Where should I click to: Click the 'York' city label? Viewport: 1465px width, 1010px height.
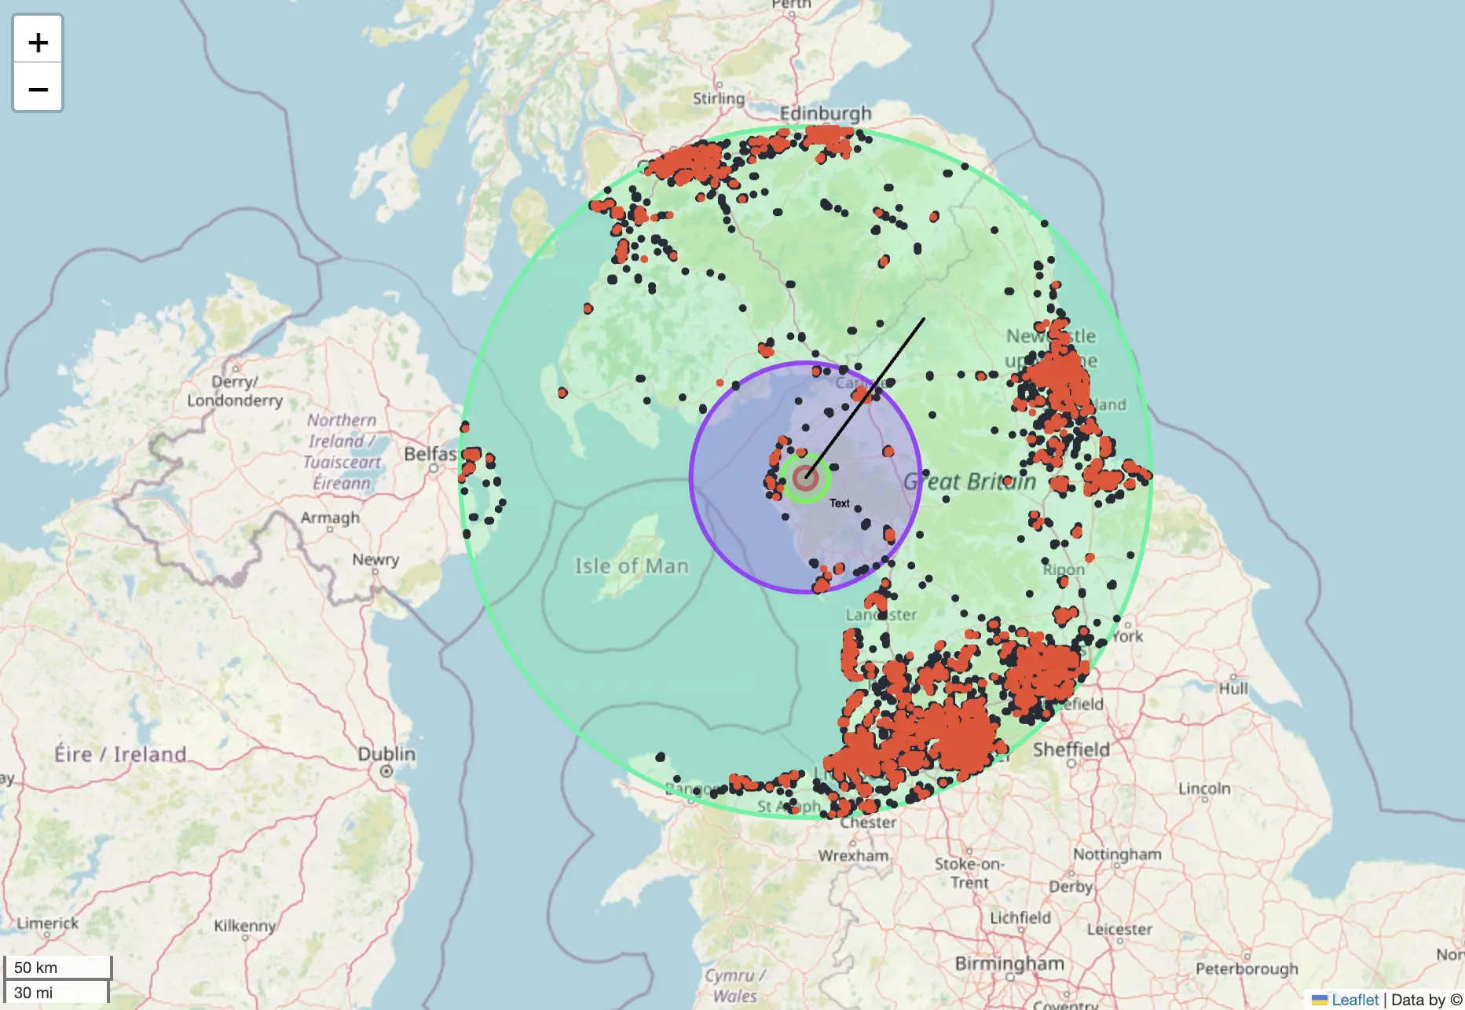1127,636
